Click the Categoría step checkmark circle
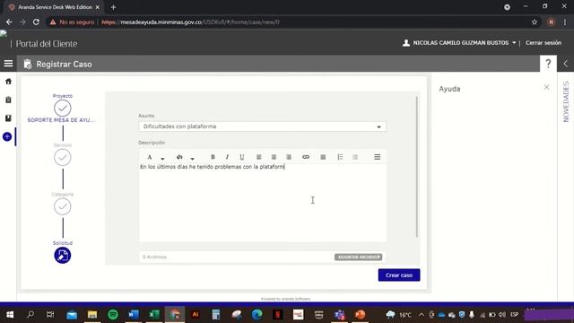The width and height of the screenshot is (574, 323). tap(63, 206)
